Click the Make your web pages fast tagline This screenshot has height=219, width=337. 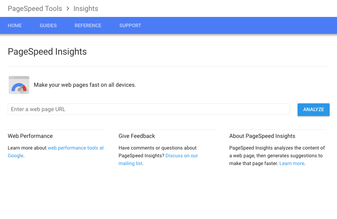point(85,85)
